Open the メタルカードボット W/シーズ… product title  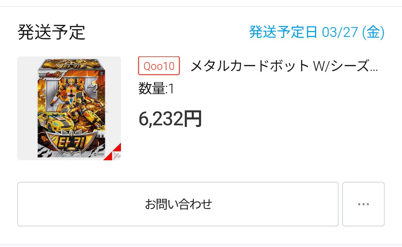point(284,66)
